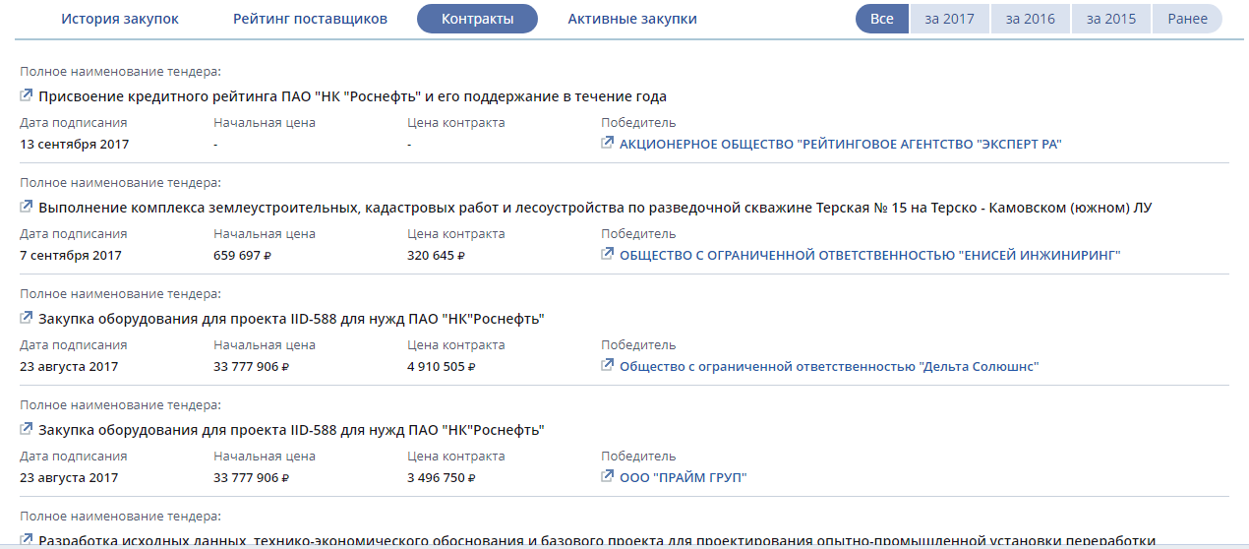Open external link icon for credit rating tender
The image size is (1249, 549).
(x=27, y=95)
